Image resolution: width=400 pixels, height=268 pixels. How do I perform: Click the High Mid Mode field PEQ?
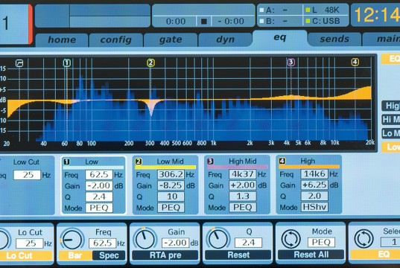(243, 207)
